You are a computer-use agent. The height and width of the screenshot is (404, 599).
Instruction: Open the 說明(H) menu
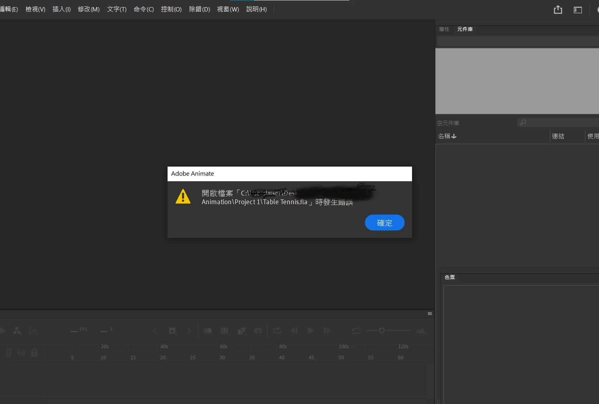(x=256, y=9)
